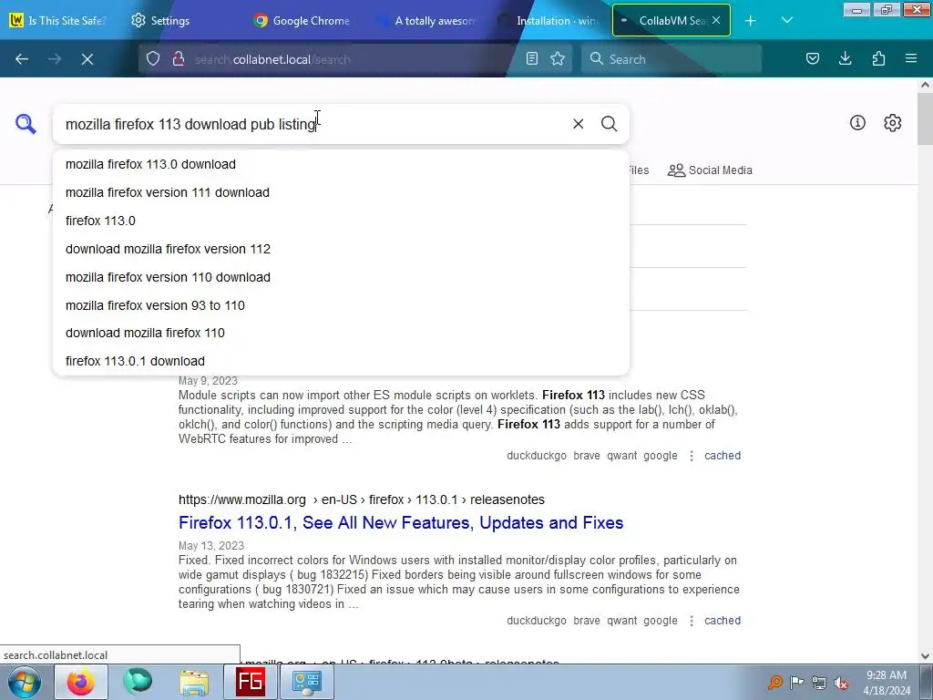The image size is (933, 700).
Task: Open the Action Center flag tray icon
Action: point(796,682)
